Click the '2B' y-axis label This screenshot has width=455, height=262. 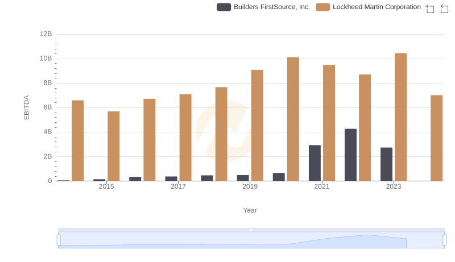48,156
